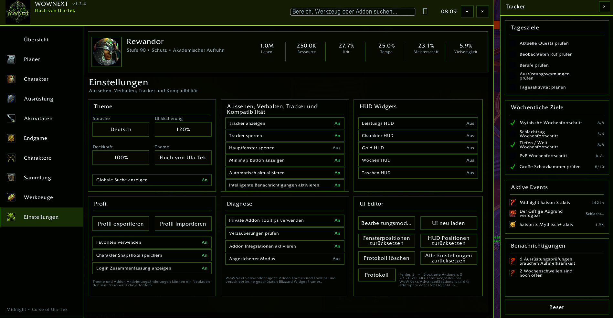Click the Charaktere sidebar icon
This screenshot has width=613, height=318.
pyautogui.click(x=11, y=158)
